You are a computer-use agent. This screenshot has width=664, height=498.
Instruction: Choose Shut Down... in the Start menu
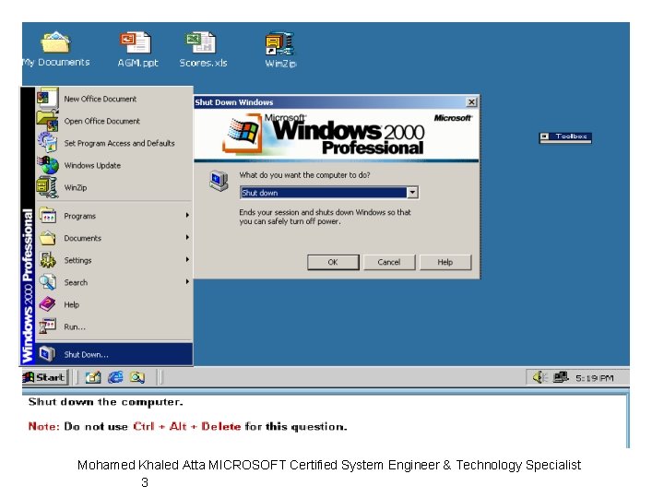pos(114,354)
